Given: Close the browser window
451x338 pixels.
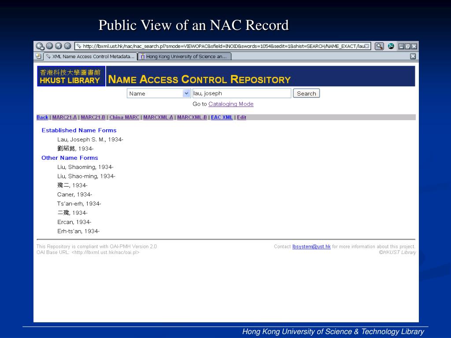Looking at the screenshot, I should (x=414, y=46).
